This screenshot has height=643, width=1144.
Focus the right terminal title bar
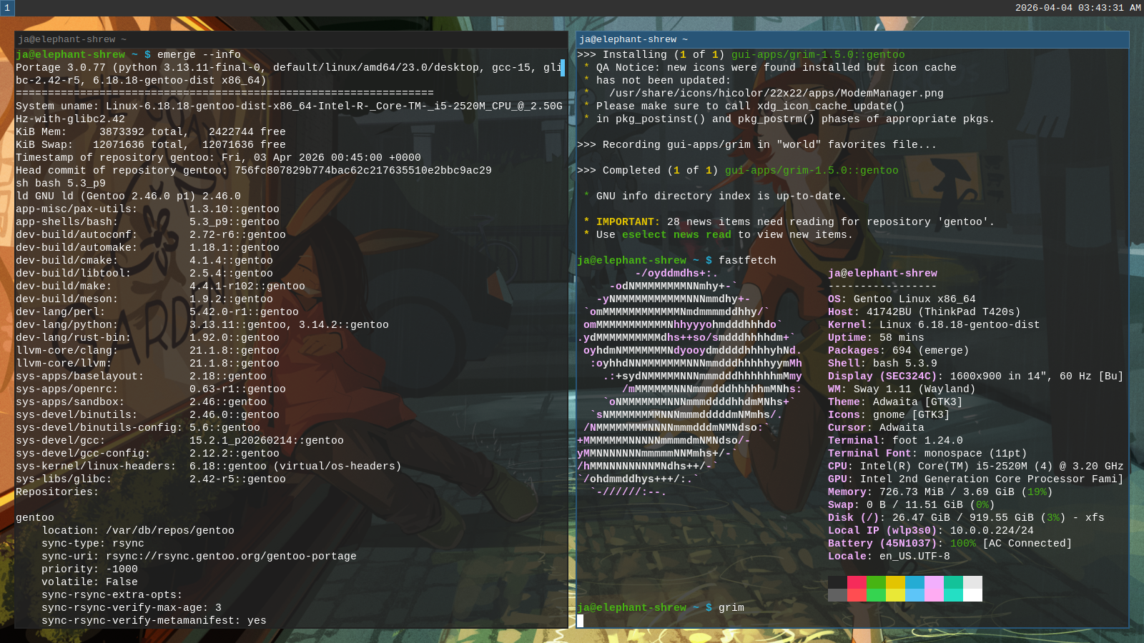pyautogui.click(x=852, y=39)
